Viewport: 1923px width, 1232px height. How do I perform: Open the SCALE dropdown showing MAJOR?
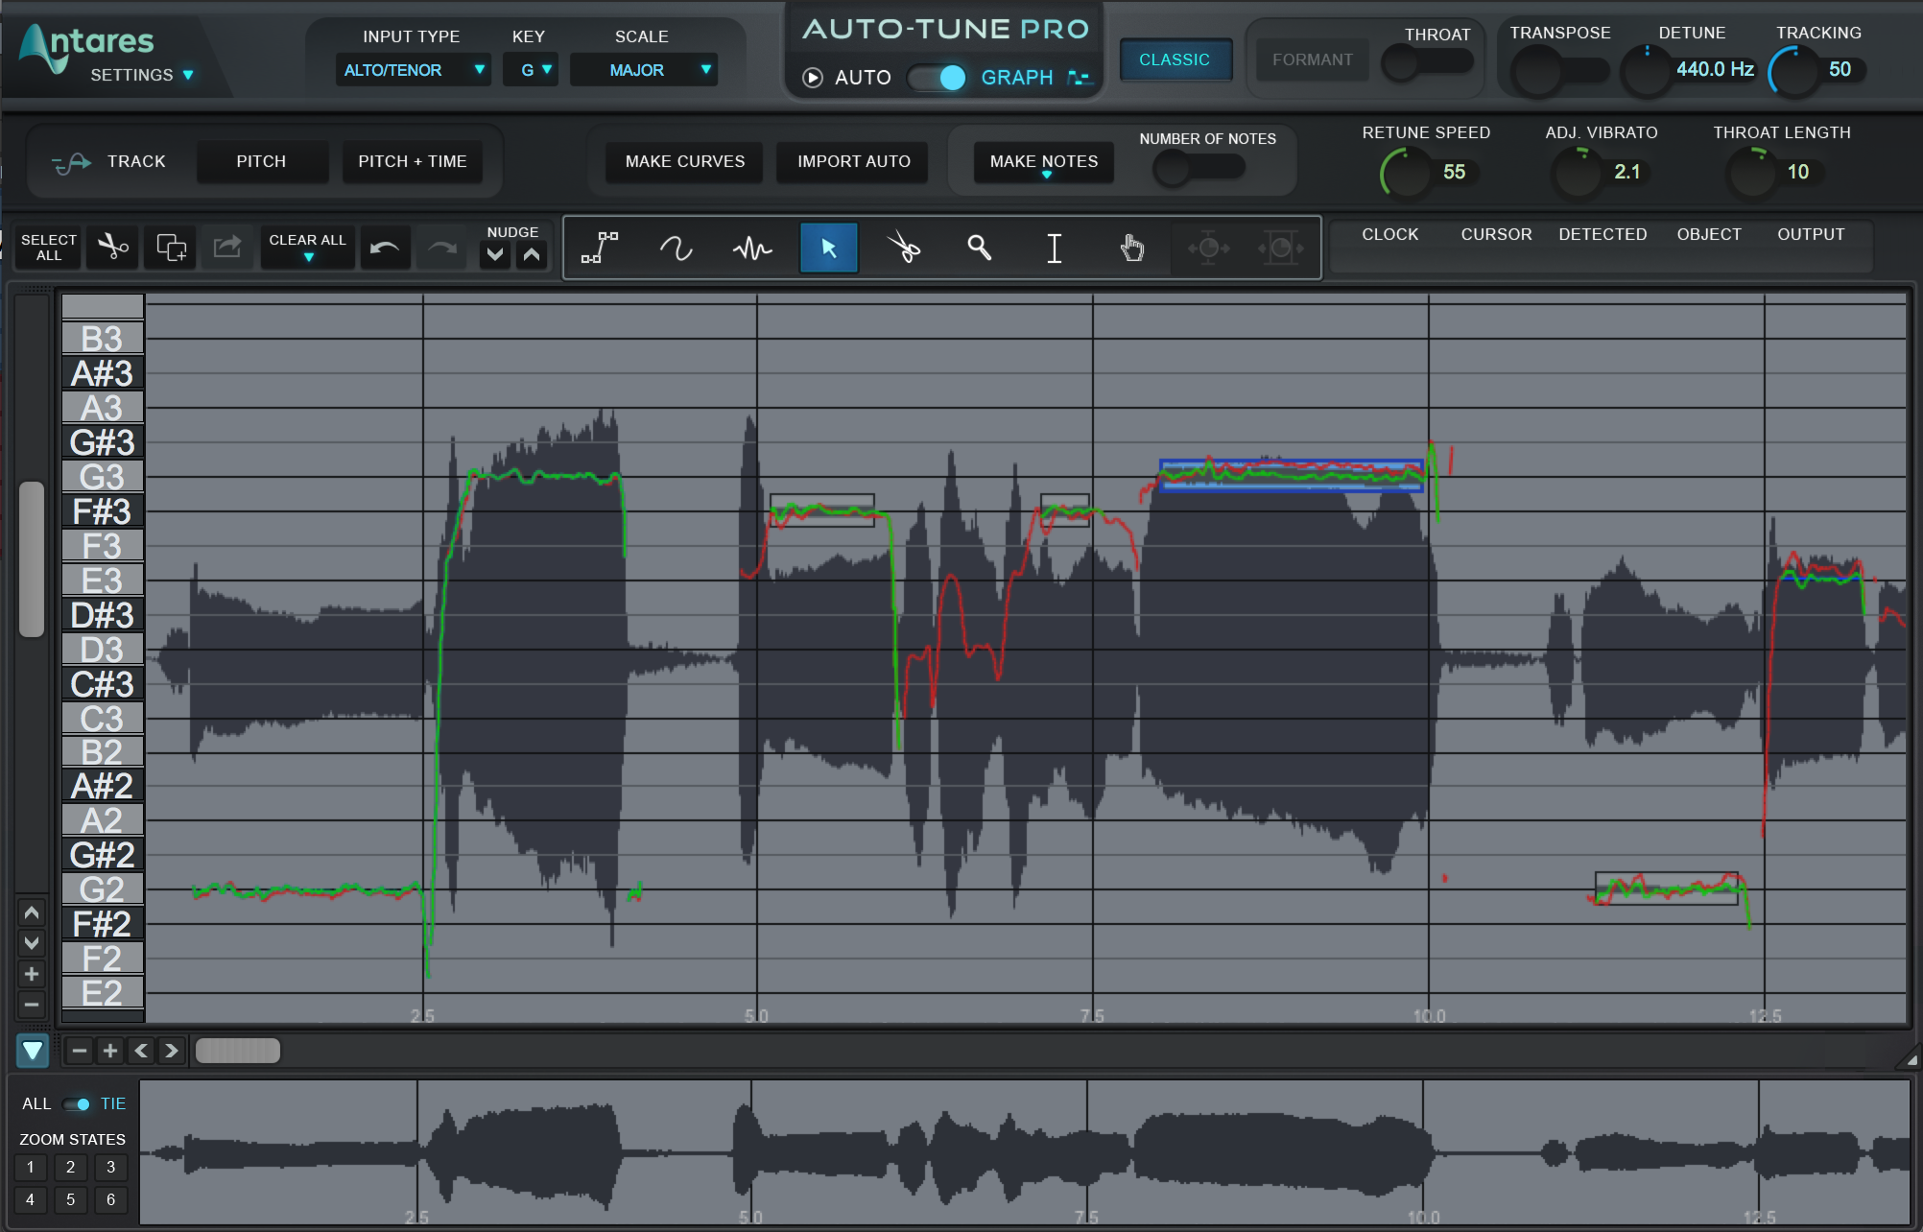point(643,69)
